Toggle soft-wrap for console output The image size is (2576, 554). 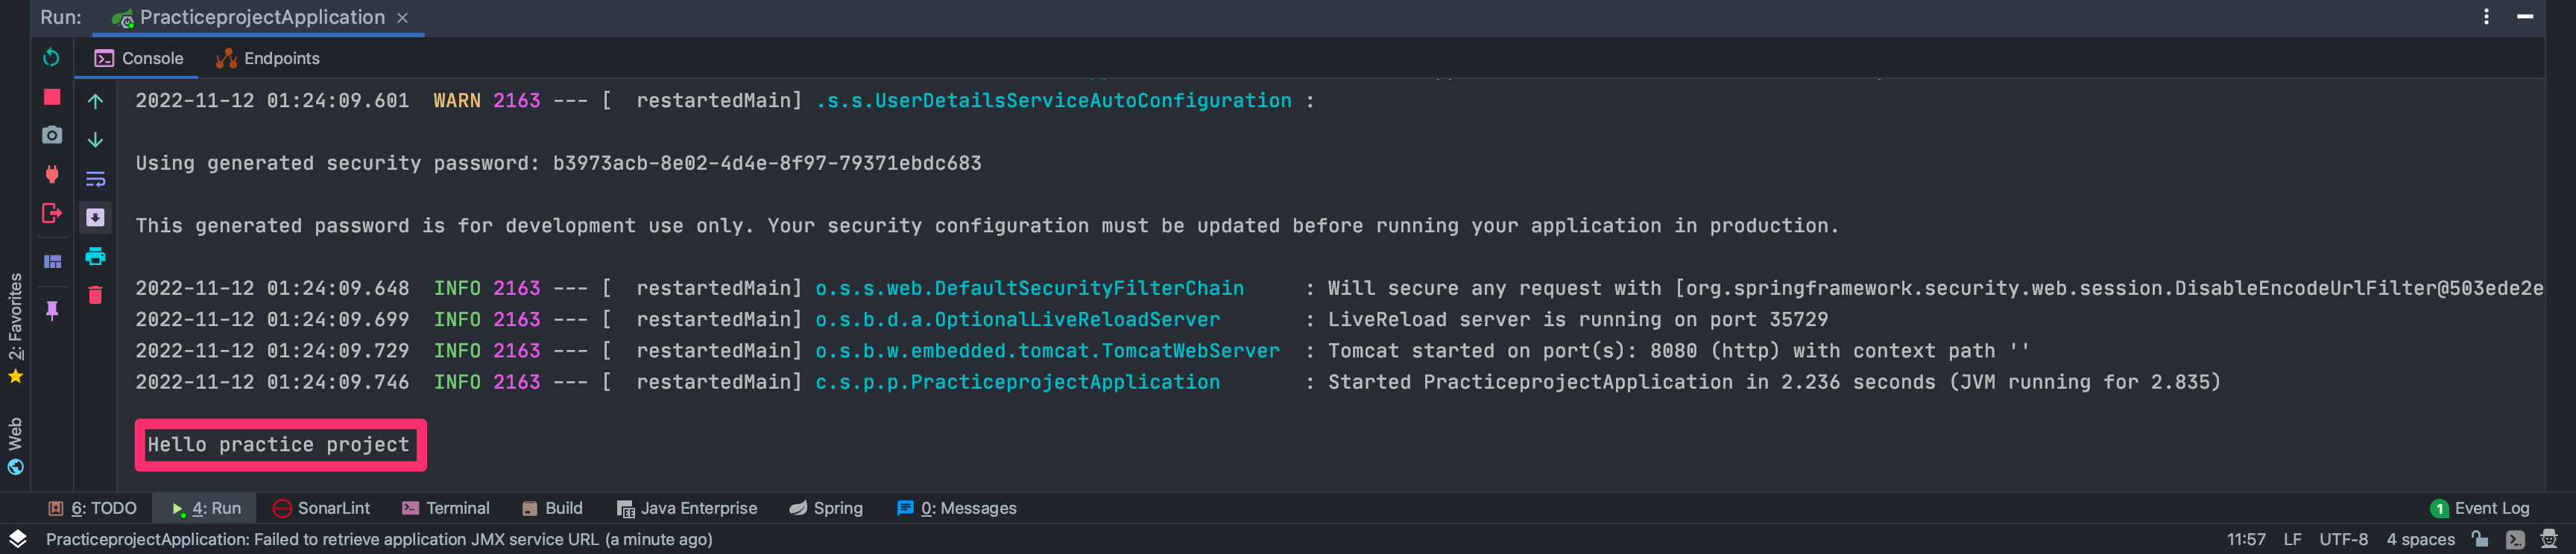pyautogui.click(x=95, y=179)
